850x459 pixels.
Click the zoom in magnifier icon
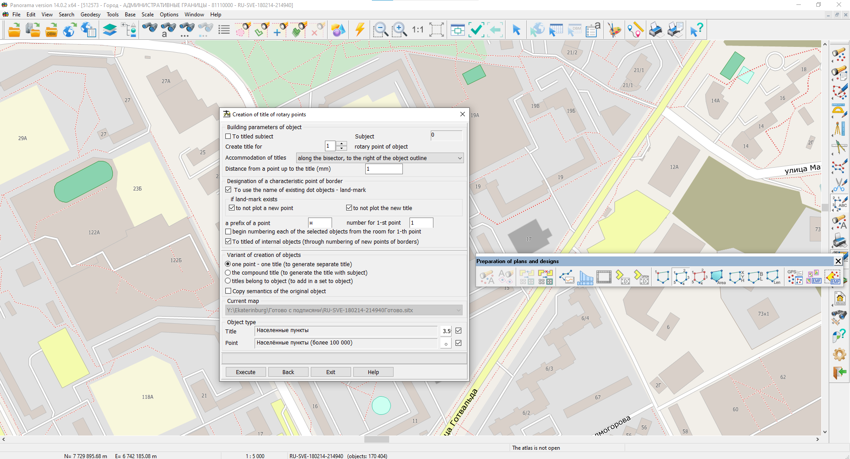click(x=399, y=30)
